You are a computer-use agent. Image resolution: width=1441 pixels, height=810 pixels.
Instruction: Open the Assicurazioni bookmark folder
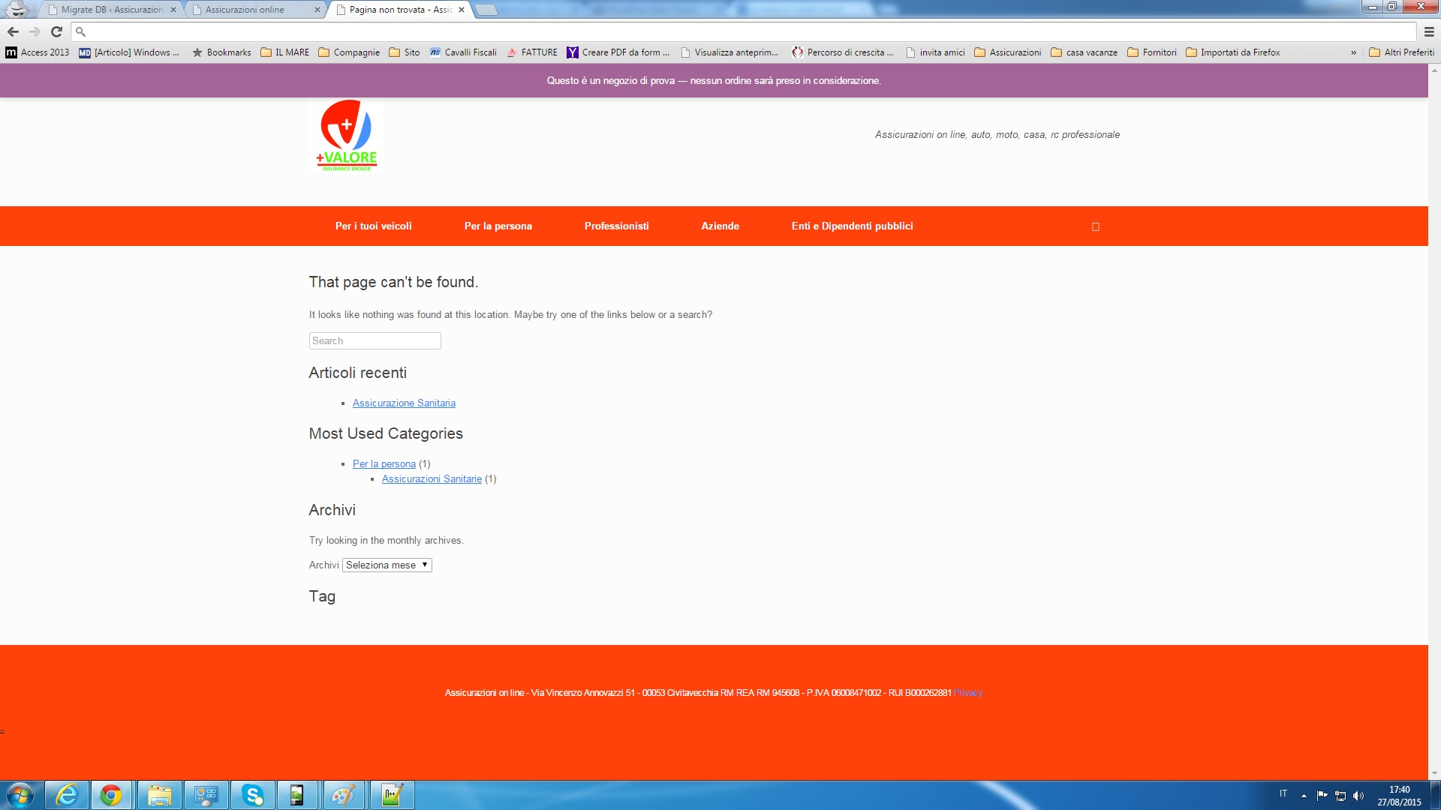coord(1008,52)
